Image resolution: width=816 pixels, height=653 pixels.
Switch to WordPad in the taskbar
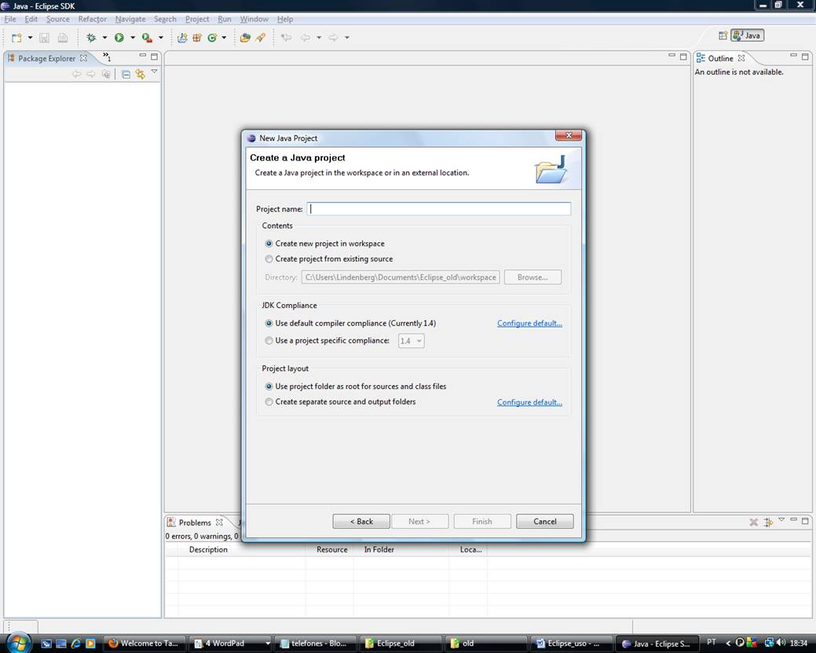230,643
